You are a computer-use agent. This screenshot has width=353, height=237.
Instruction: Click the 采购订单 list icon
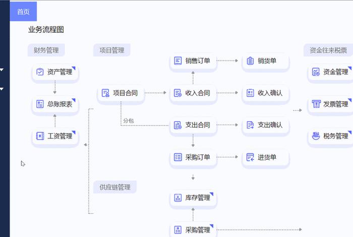[178, 157]
